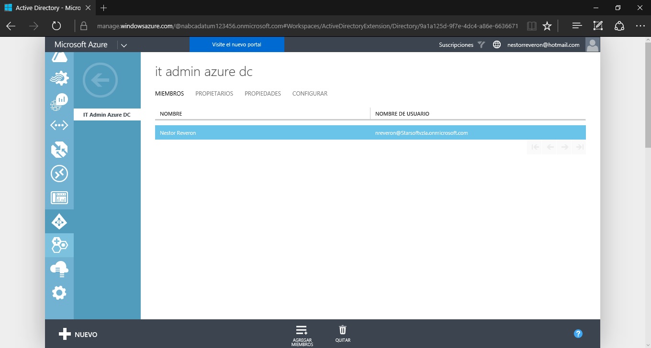Sort by the Nombre column header
This screenshot has width=651, height=348.
coord(171,114)
